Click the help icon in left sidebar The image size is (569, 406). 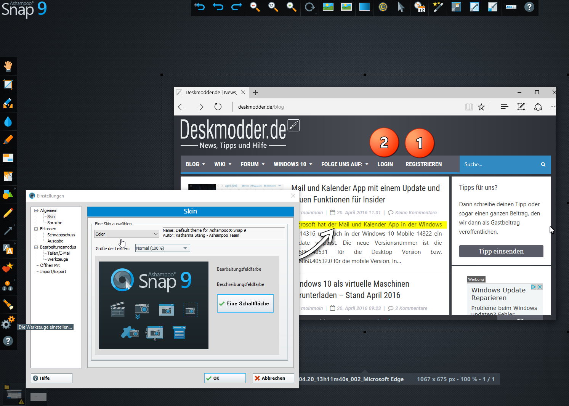8,341
